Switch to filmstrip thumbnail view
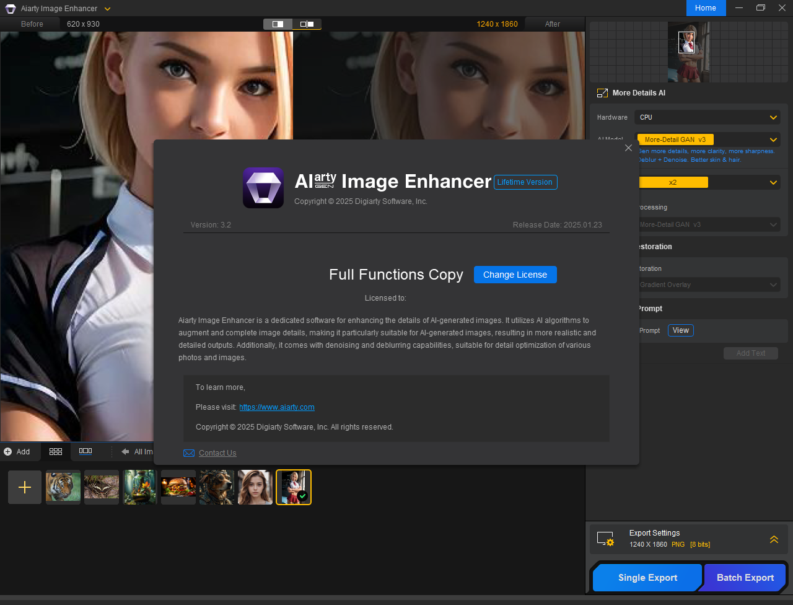 pos(85,451)
